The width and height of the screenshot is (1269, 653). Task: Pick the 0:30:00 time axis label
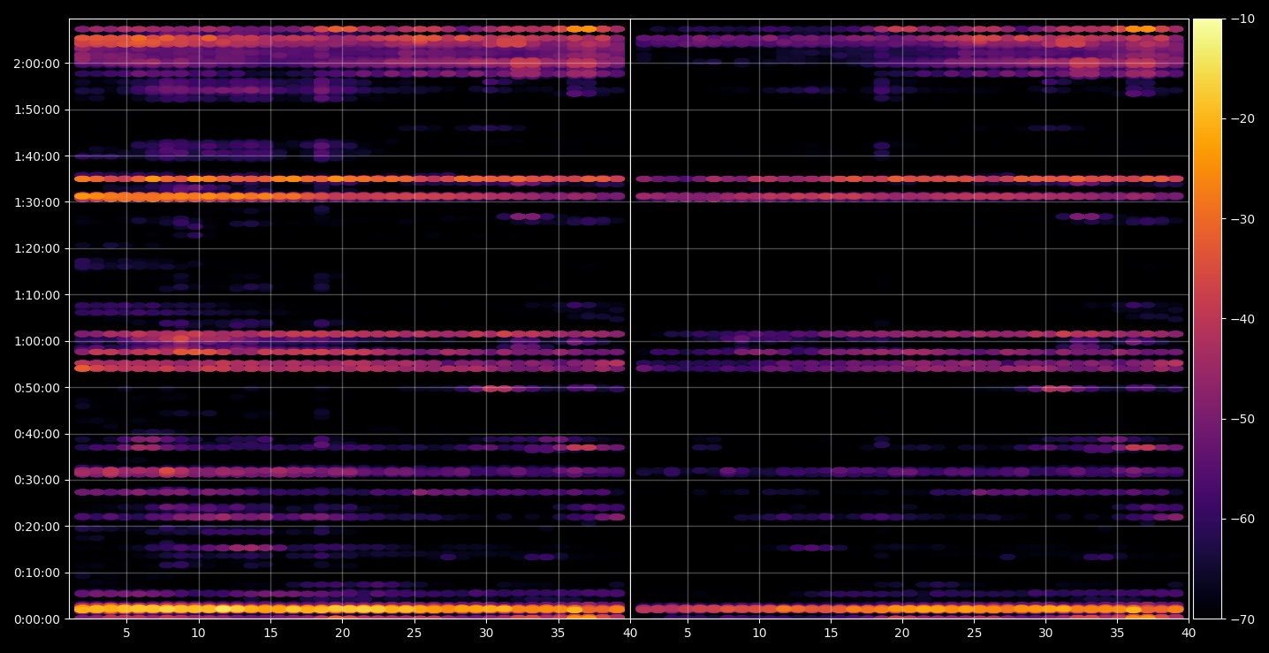37,480
